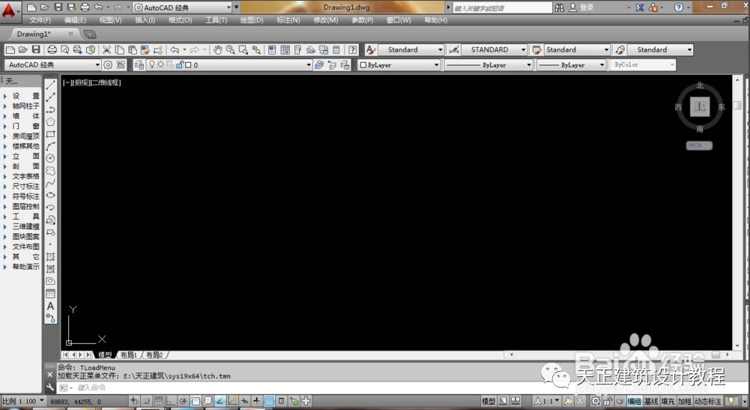
Task: Select the Line tool in draw toolbar
Action: pos(51,85)
